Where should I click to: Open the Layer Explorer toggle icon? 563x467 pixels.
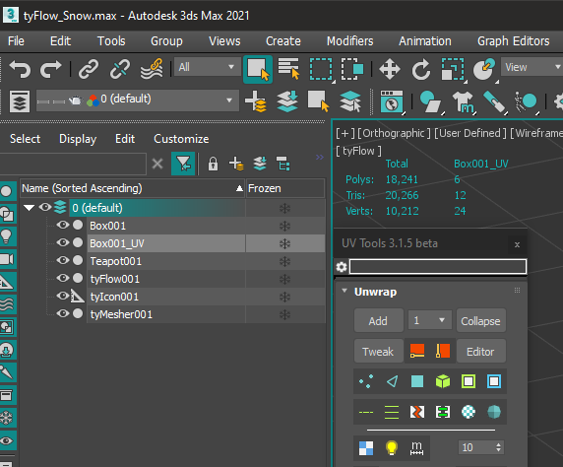[20, 102]
